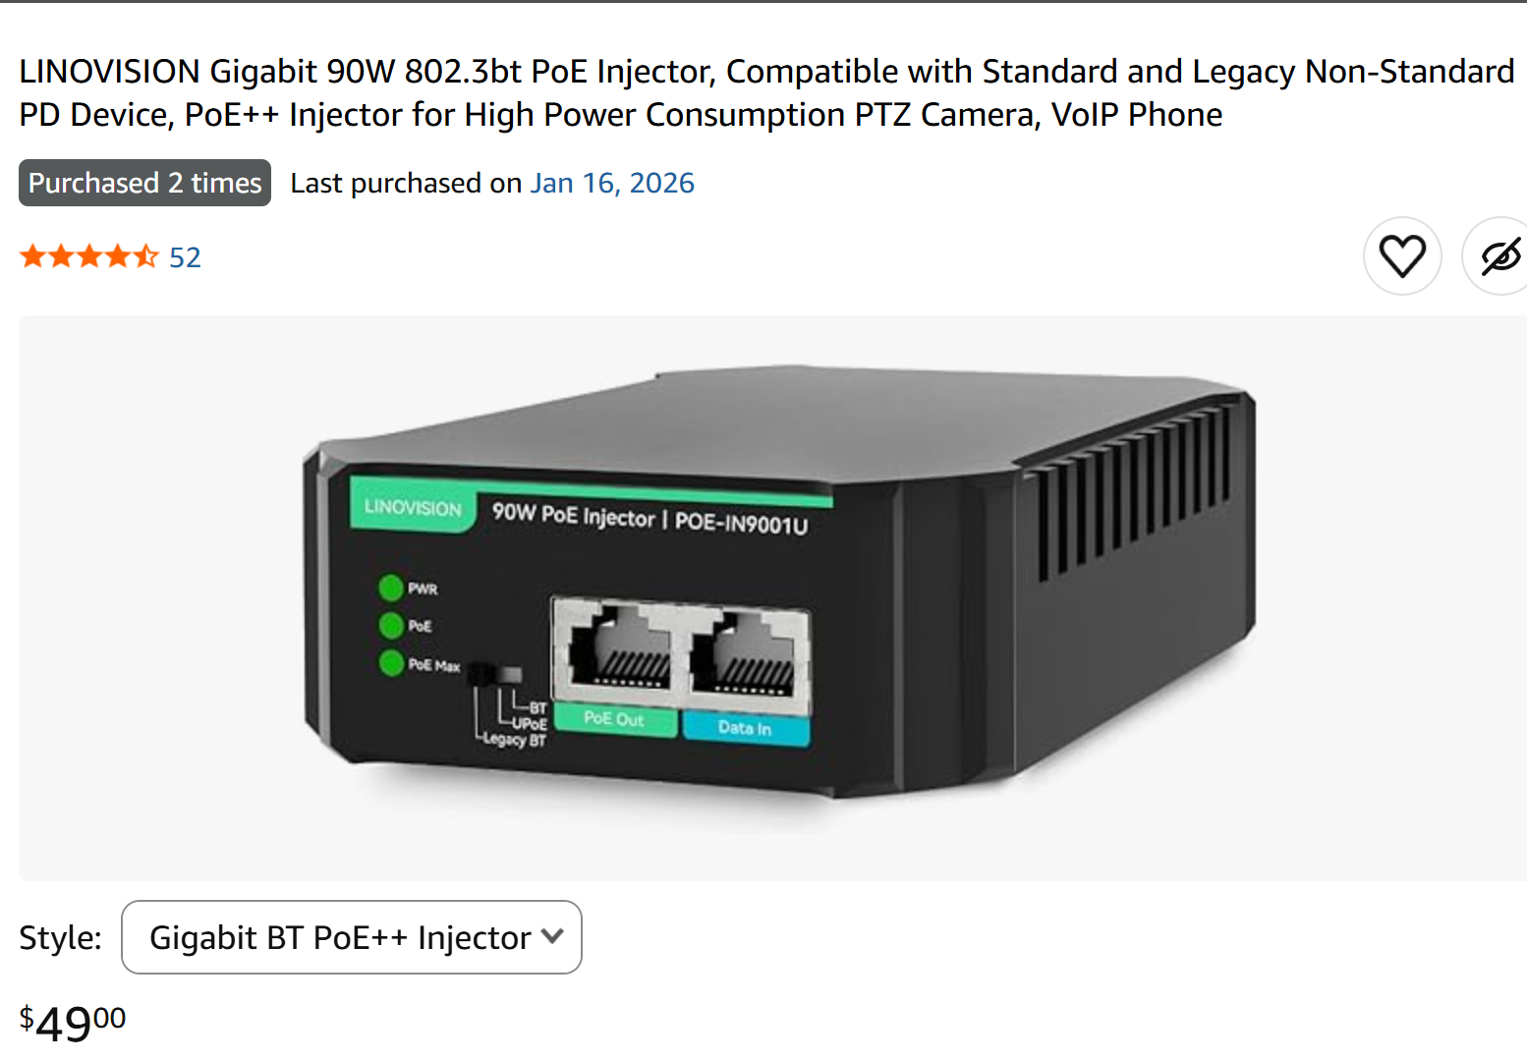Click the green LINOVISION logo on the injector

click(x=413, y=507)
